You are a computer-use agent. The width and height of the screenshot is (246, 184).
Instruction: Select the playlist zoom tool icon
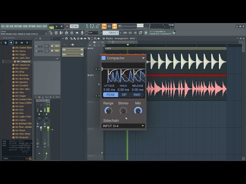95,39
